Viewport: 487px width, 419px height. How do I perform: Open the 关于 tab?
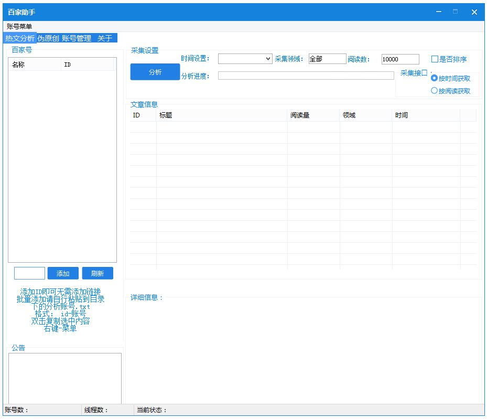coord(105,38)
